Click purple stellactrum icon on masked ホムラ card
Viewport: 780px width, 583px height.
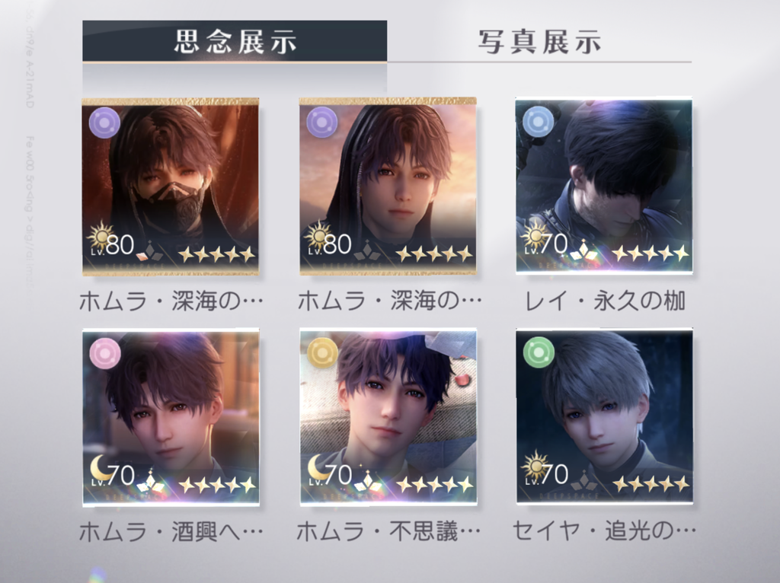[x=104, y=123]
